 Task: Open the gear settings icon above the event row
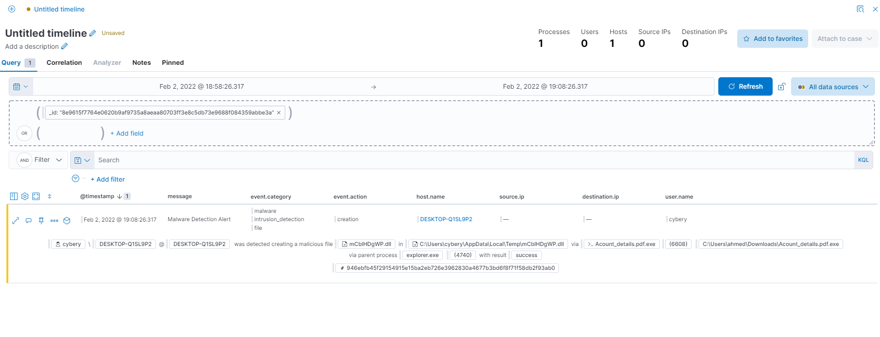coord(25,196)
